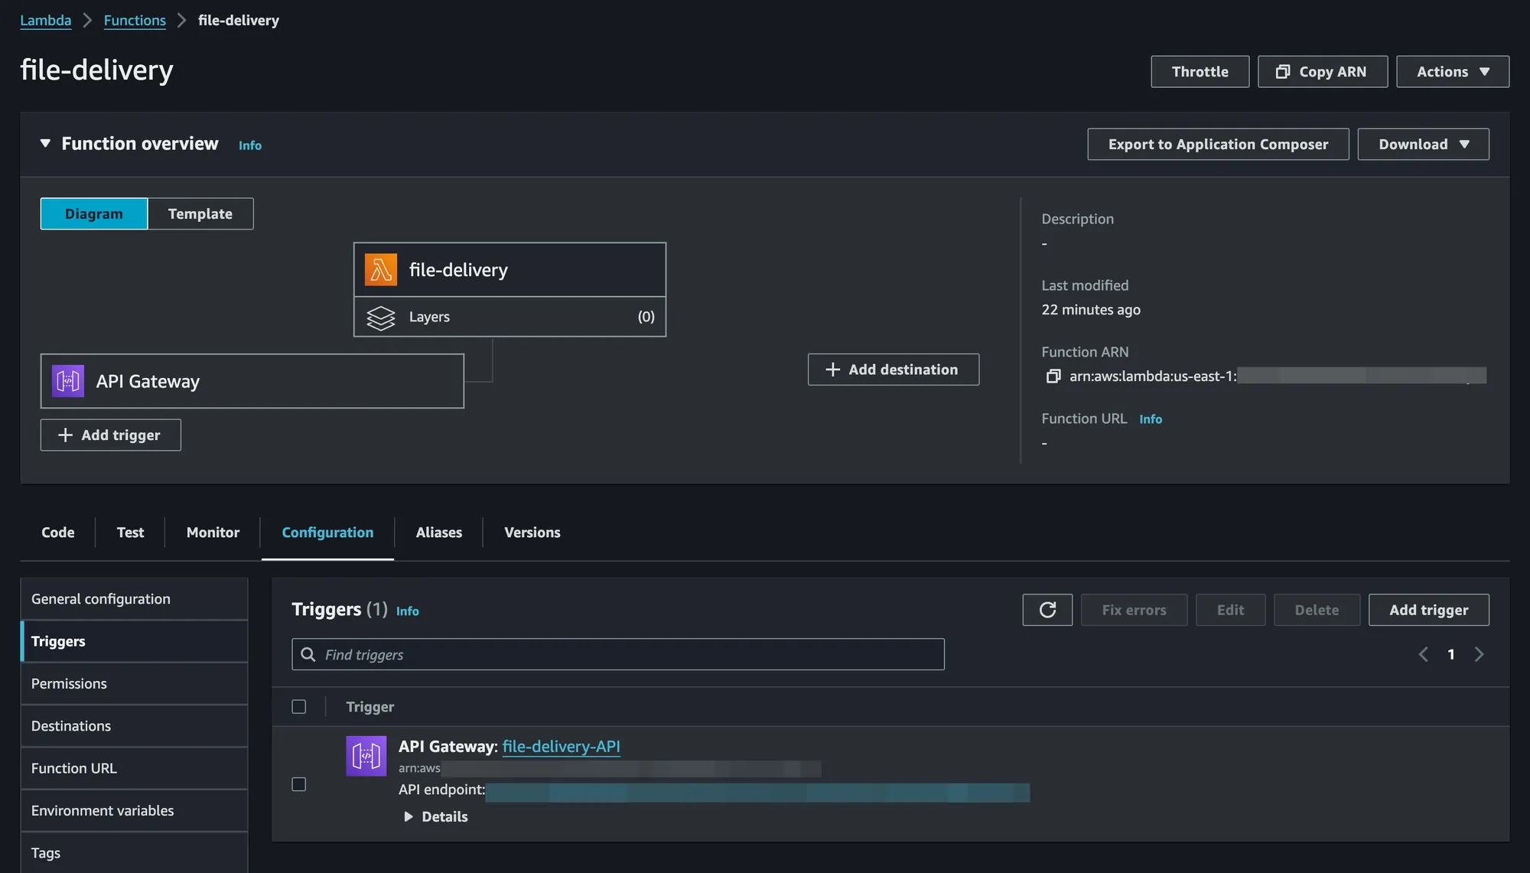This screenshot has height=873, width=1530.
Task: Open the Download dropdown
Action: [1423, 144]
